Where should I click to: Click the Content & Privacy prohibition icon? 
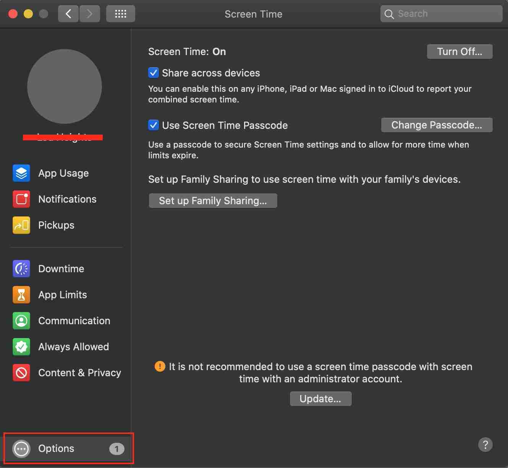coord(21,373)
